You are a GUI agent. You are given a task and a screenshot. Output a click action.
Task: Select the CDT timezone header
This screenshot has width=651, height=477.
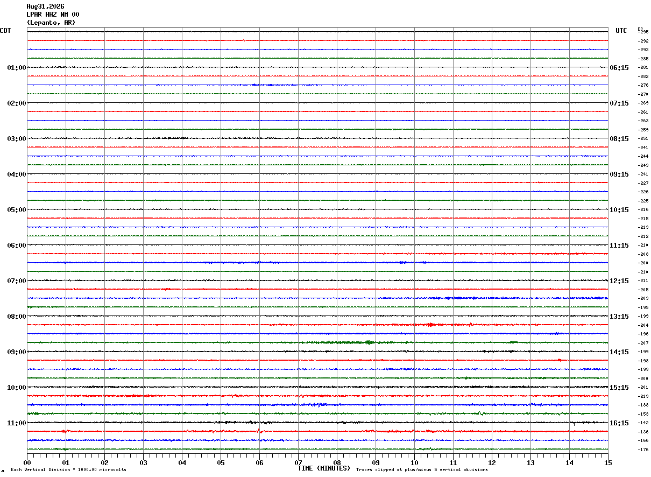(5, 31)
